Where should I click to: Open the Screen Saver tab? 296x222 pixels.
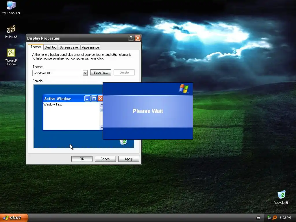[x=69, y=47]
